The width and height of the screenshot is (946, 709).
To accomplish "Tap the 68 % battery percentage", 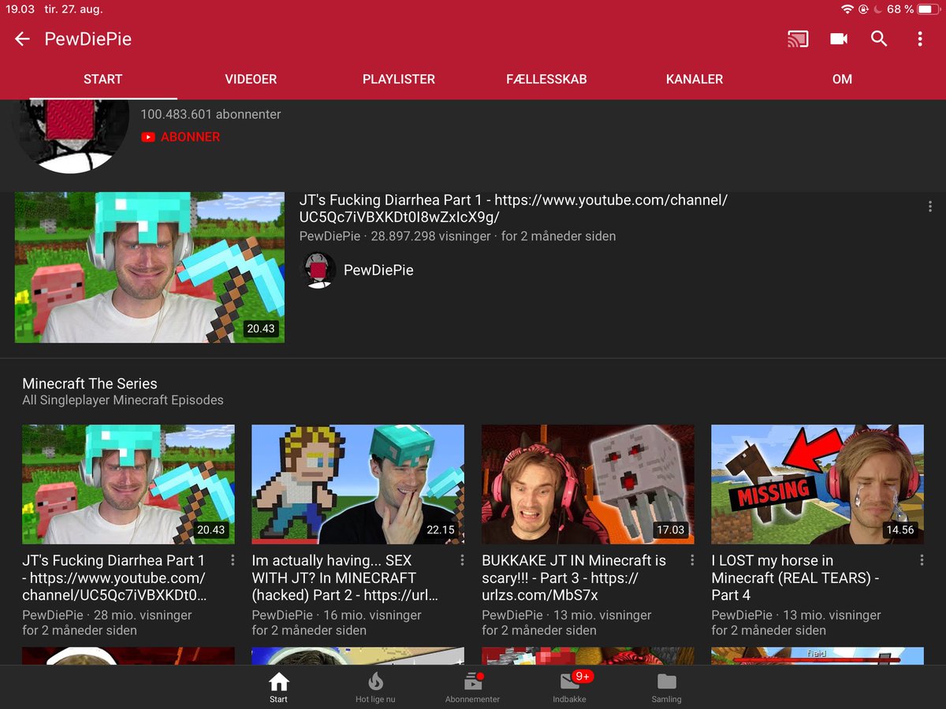I will 900,9.
